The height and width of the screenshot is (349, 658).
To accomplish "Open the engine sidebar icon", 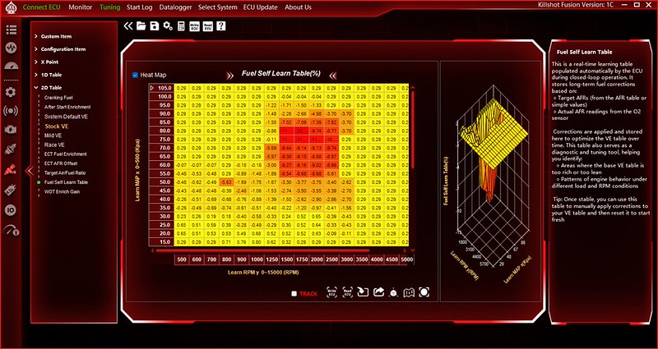I will coord(11,130).
